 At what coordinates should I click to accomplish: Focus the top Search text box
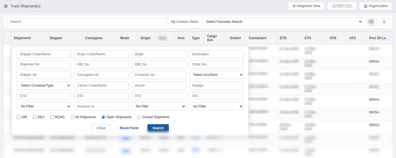[87, 22]
